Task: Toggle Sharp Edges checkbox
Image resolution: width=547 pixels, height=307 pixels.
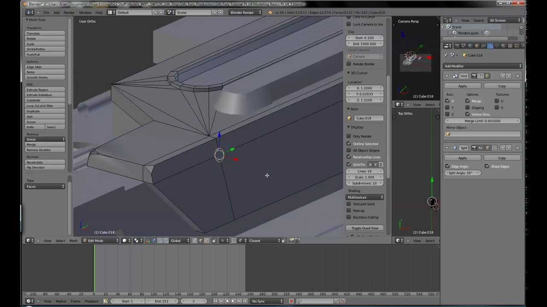Action: [487, 166]
